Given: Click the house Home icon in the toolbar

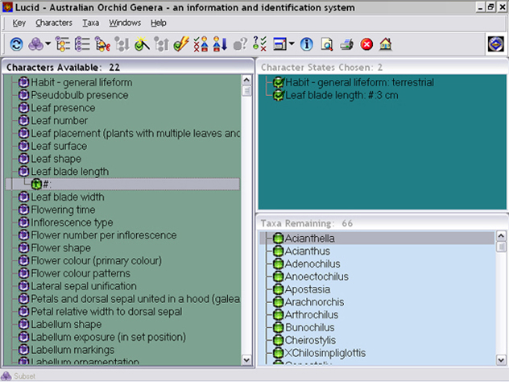Looking at the screenshot, I should coord(386,44).
